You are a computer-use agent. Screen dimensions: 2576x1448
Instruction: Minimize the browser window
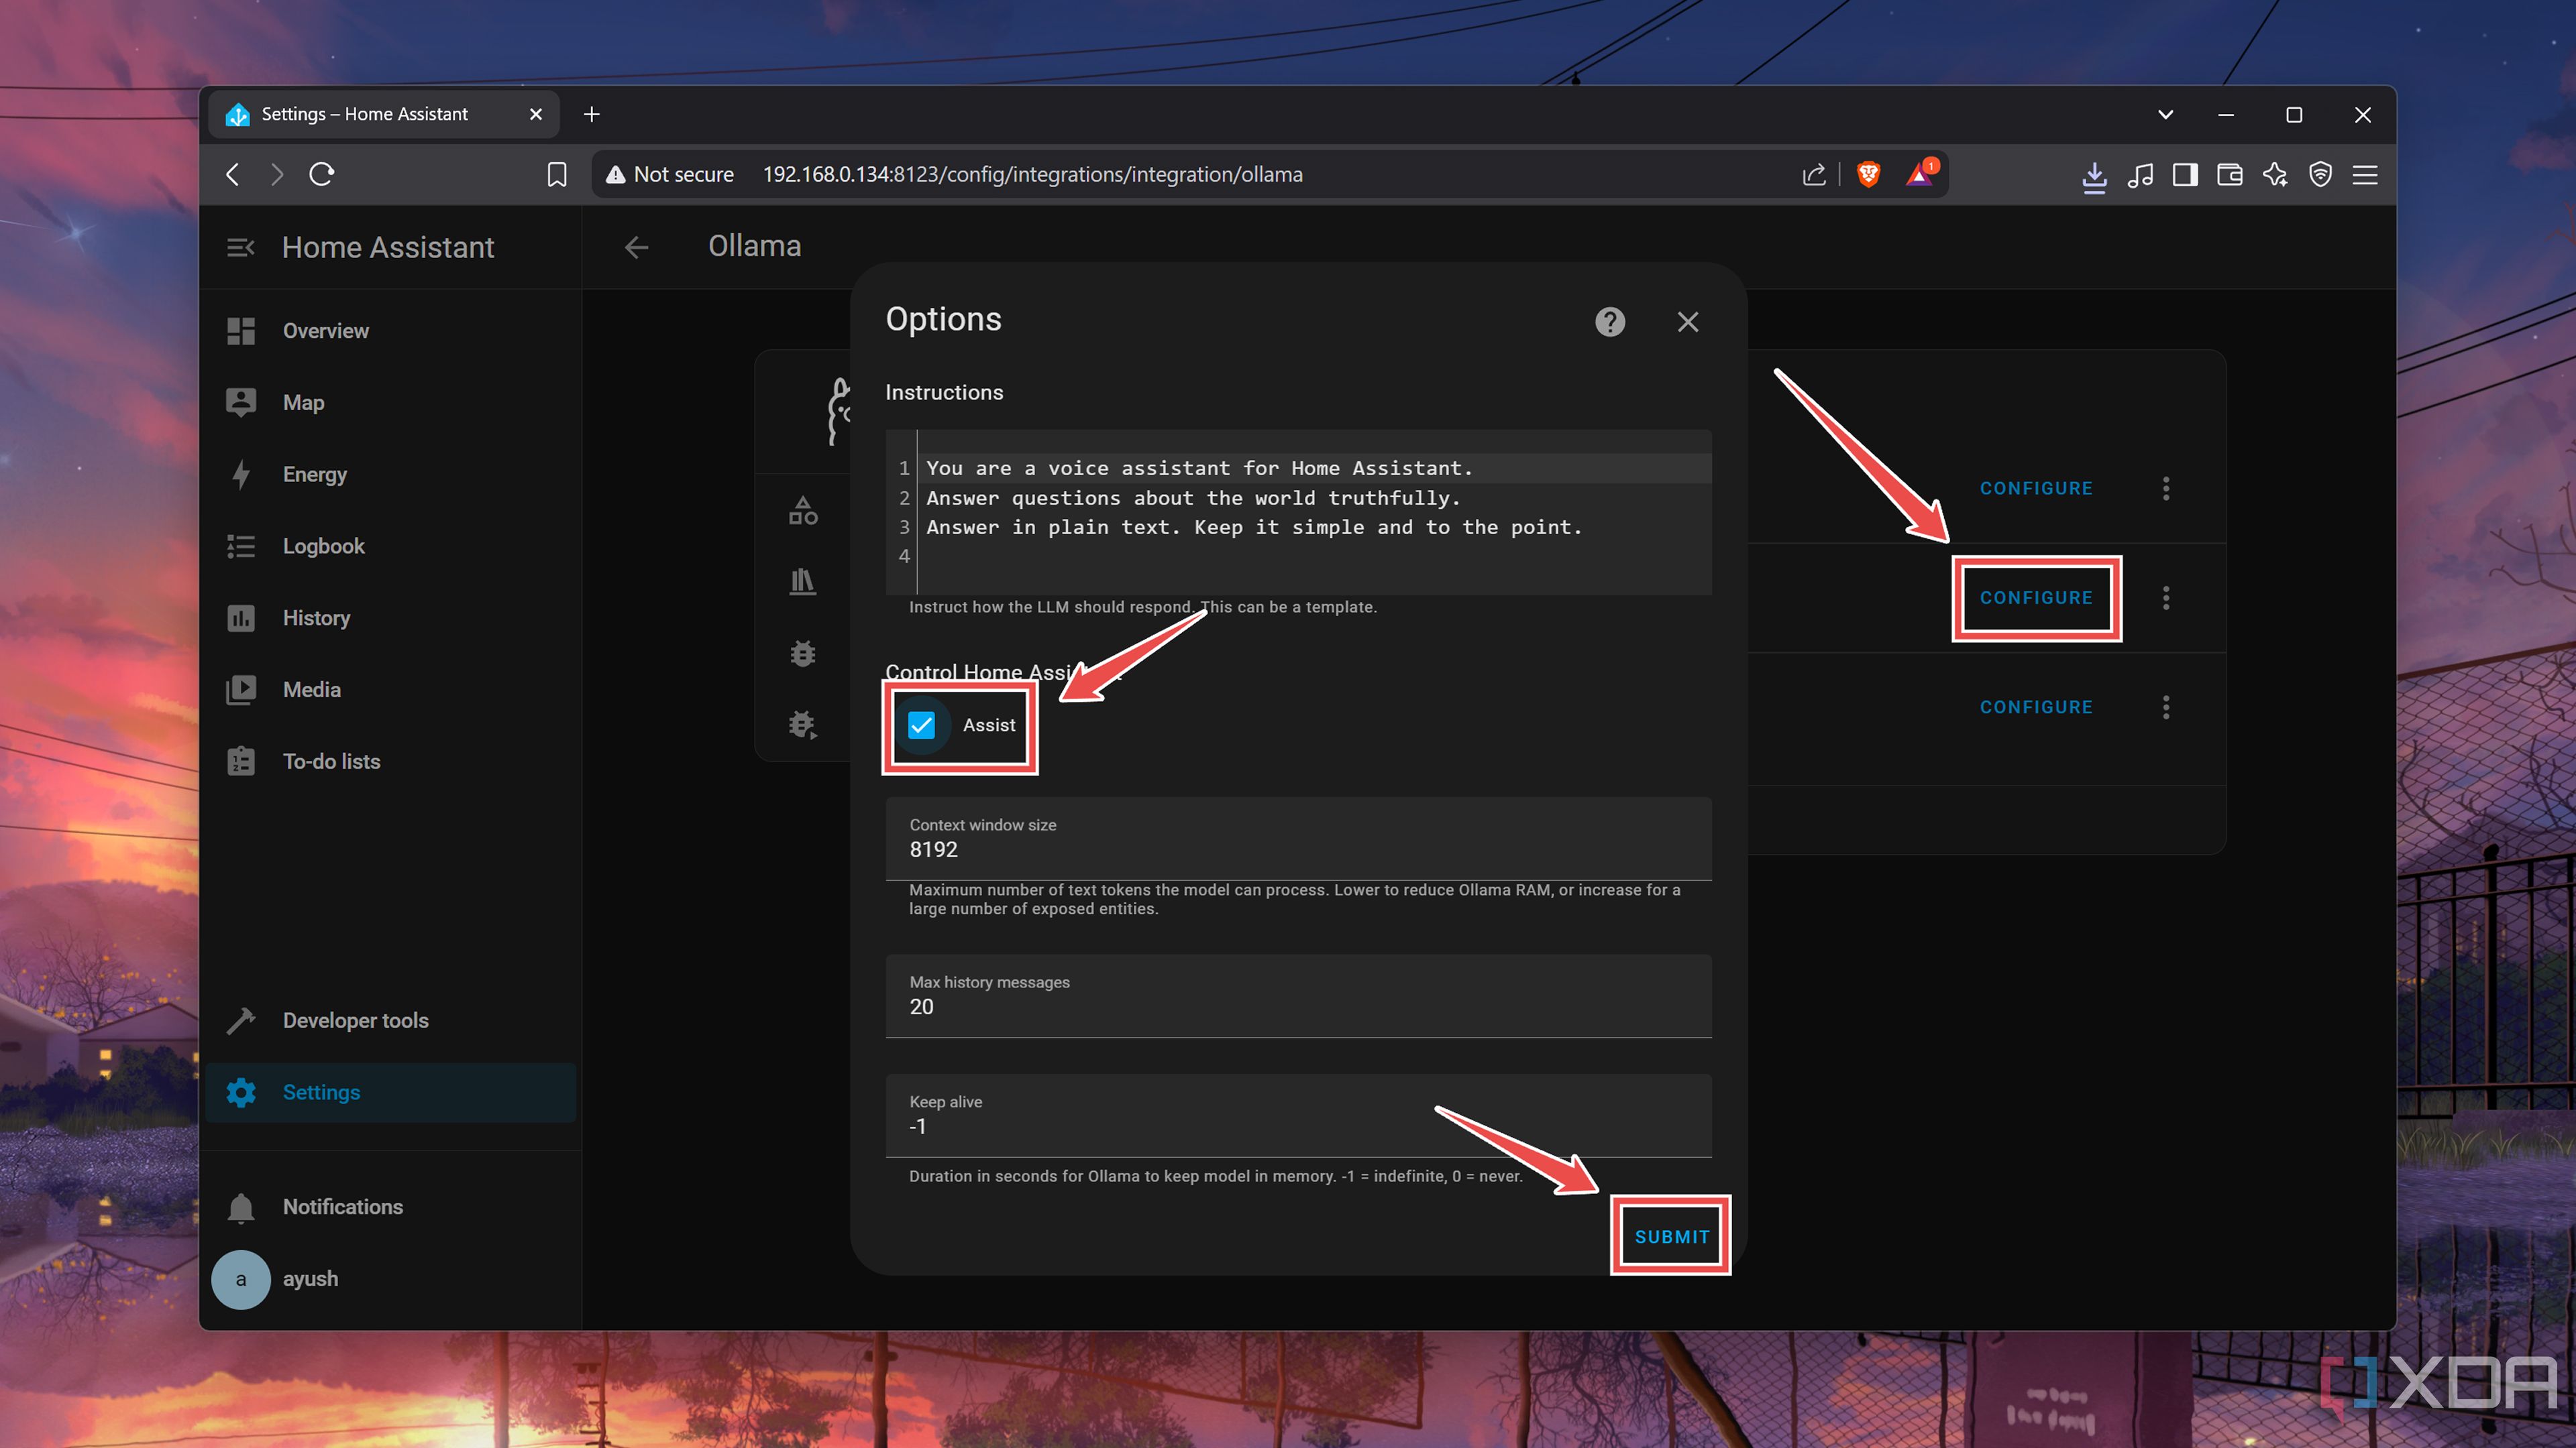pos(2226,114)
